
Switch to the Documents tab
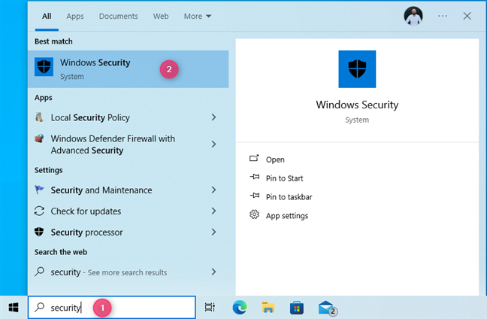pyautogui.click(x=118, y=16)
